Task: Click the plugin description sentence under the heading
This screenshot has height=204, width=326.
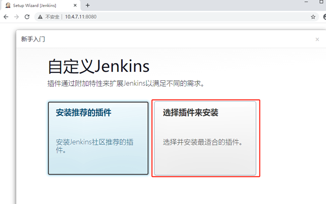Action: pos(126,83)
